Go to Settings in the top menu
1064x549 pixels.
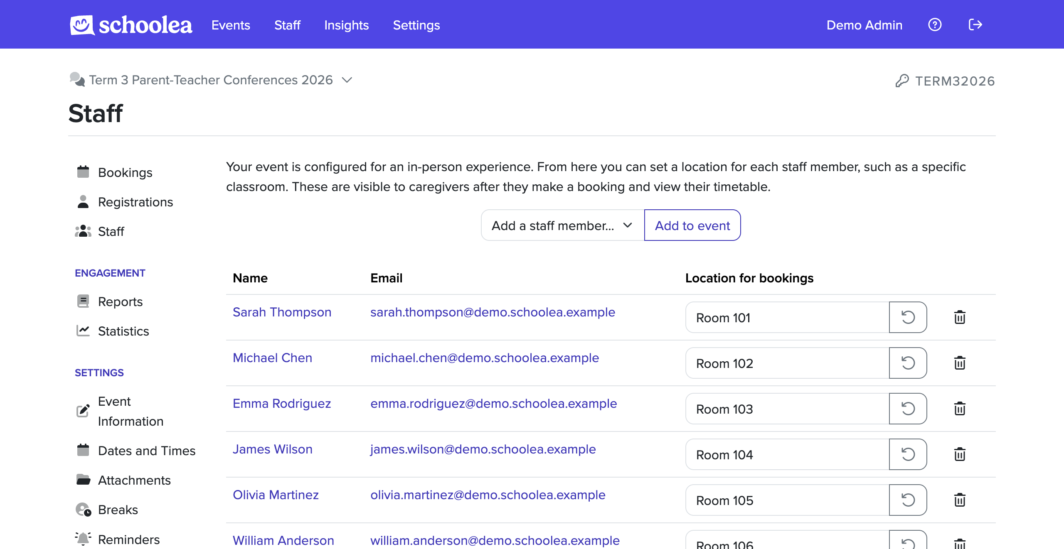(416, 25)
